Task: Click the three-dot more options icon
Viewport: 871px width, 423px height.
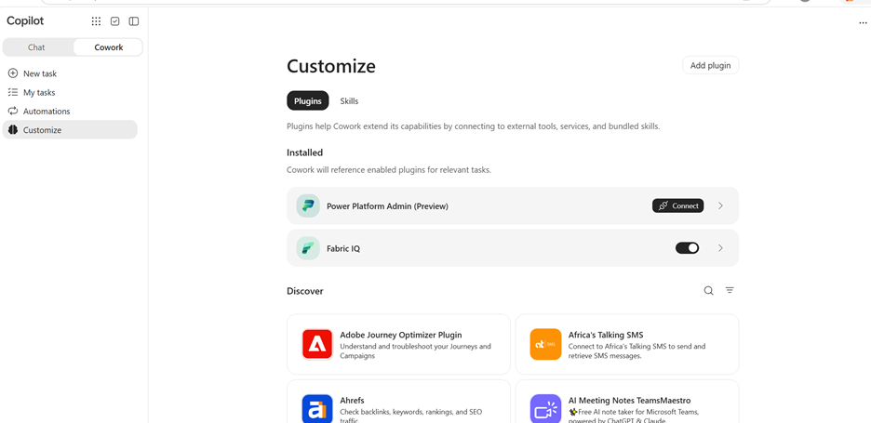Action: (x=863, y=22)
